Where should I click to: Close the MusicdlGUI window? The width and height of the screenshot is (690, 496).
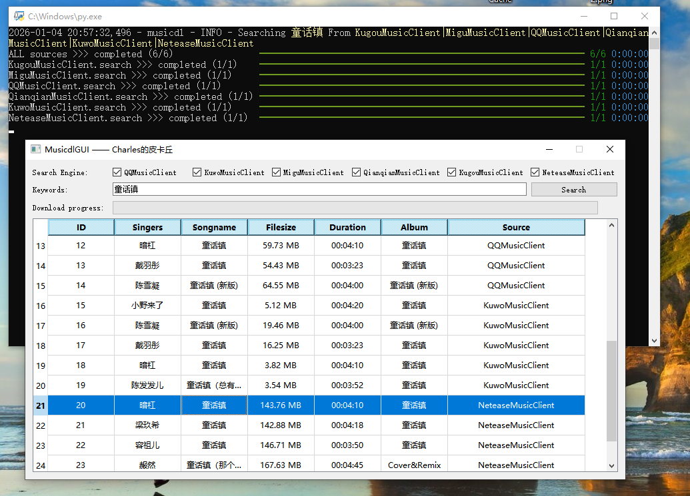click(610, 149)
